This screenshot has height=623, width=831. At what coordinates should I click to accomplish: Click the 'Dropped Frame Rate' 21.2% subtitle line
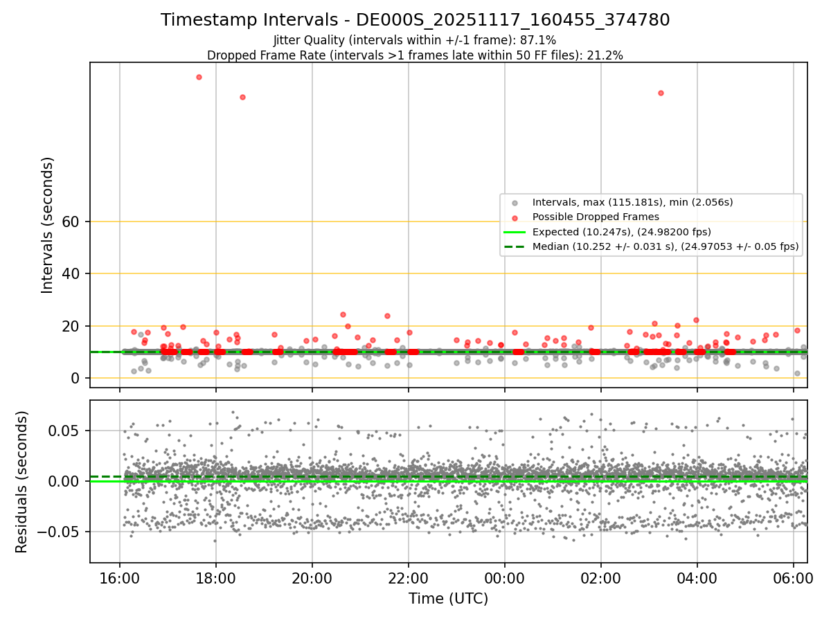(x=415, y=55)
